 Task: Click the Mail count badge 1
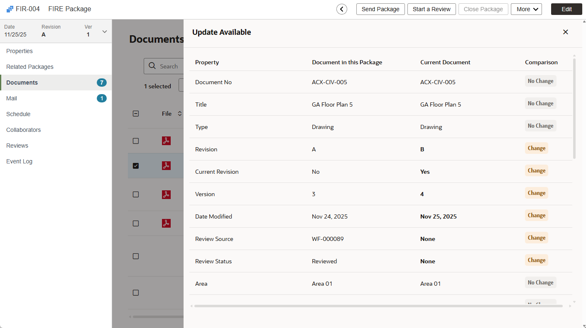101,98
